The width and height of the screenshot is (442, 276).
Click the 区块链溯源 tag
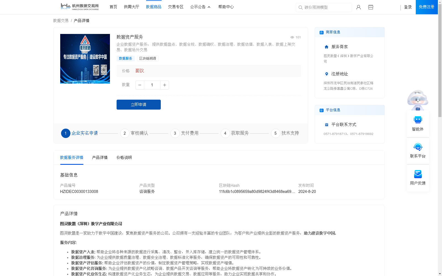coord(148,59)
